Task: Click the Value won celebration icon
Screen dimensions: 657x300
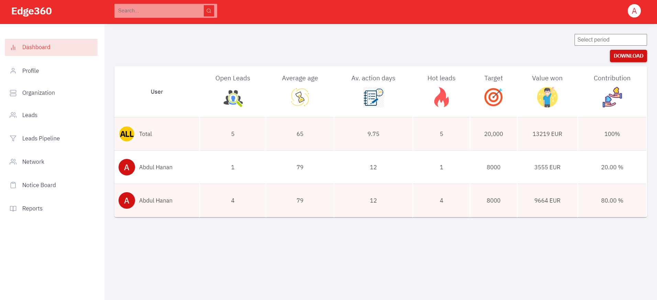Action: 547,97
